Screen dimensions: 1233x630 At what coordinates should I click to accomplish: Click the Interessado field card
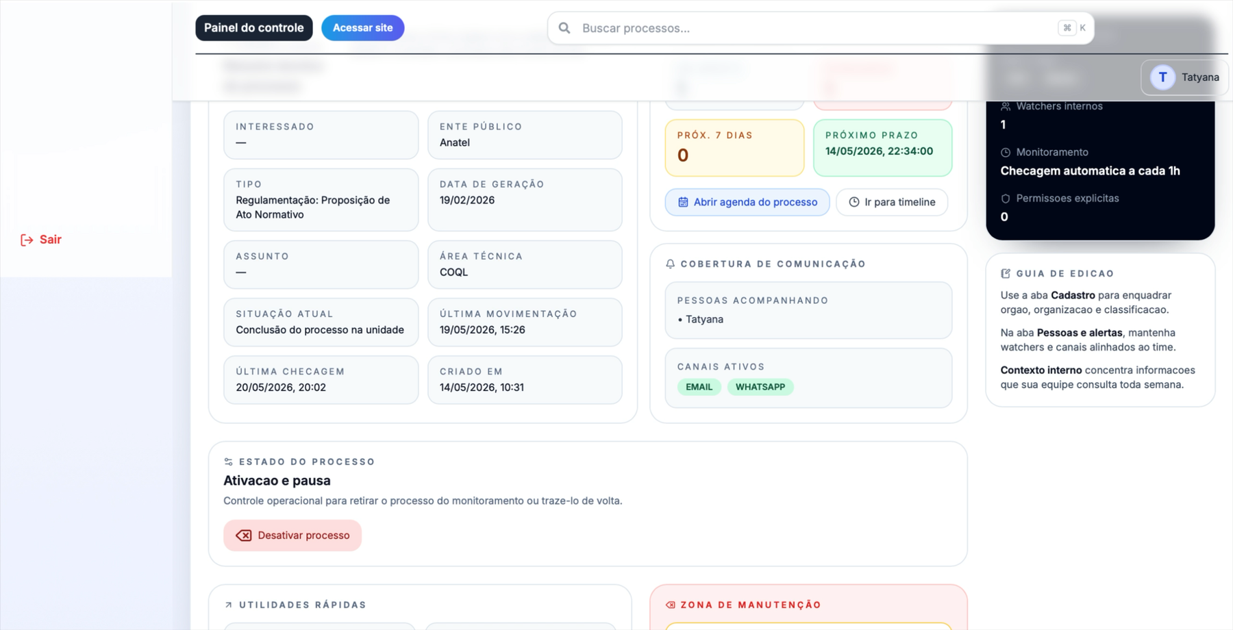[321, 135]
